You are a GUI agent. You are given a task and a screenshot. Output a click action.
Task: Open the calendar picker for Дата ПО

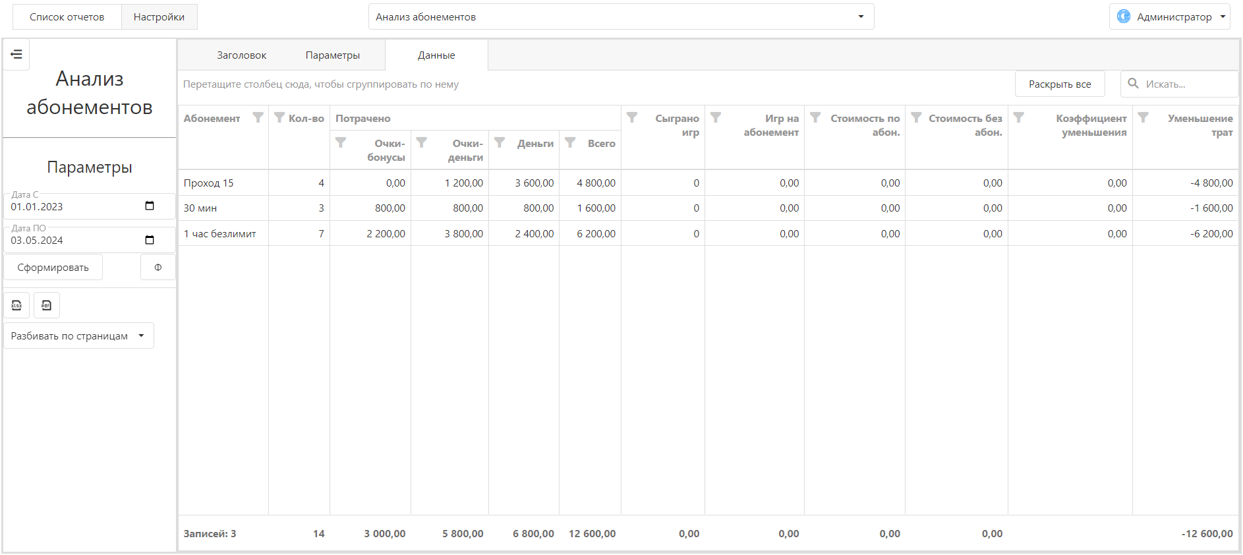(x=150, y=240)
